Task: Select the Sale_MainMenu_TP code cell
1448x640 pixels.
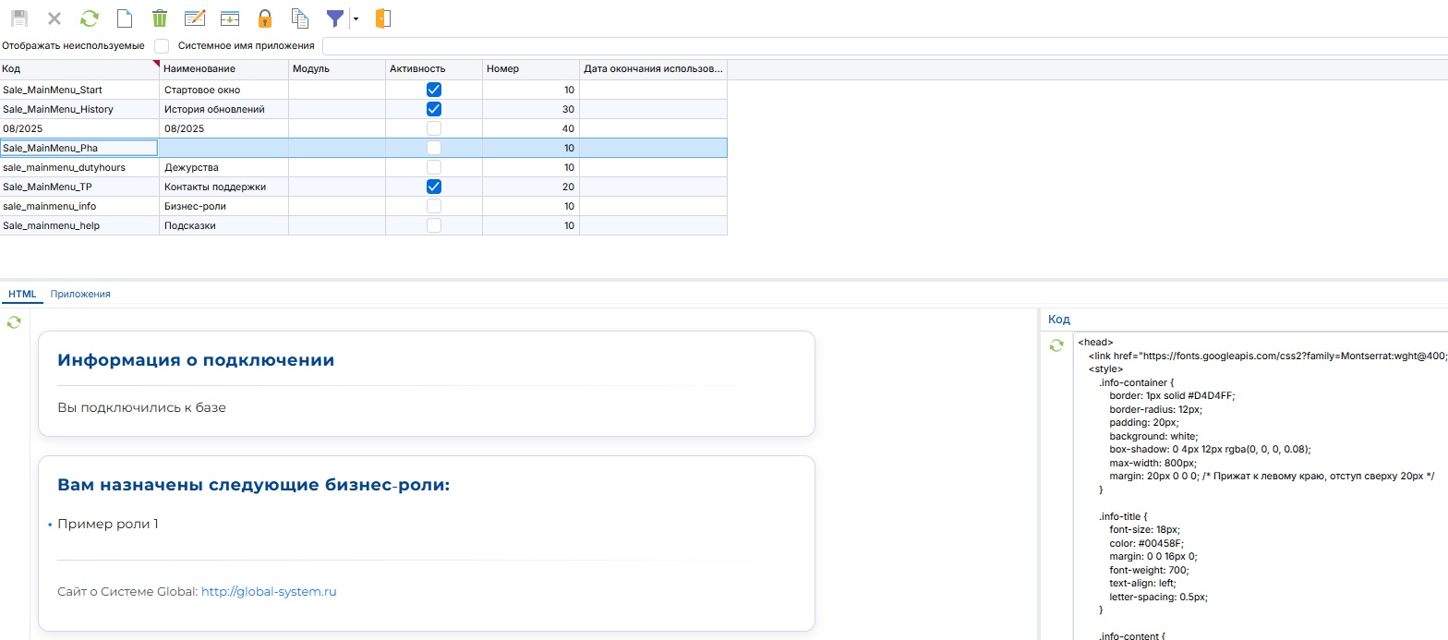Action: (x=79, y=187)
